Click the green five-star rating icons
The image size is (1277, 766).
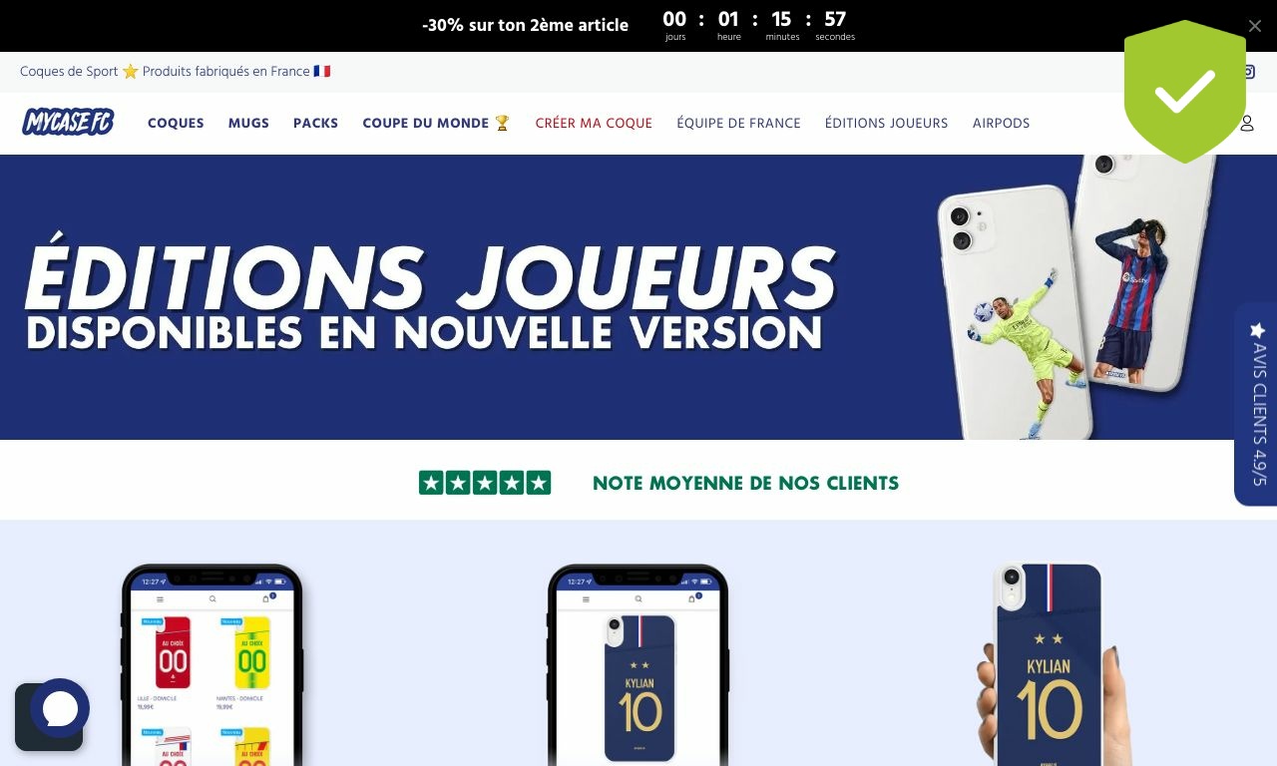click(485, 483)
